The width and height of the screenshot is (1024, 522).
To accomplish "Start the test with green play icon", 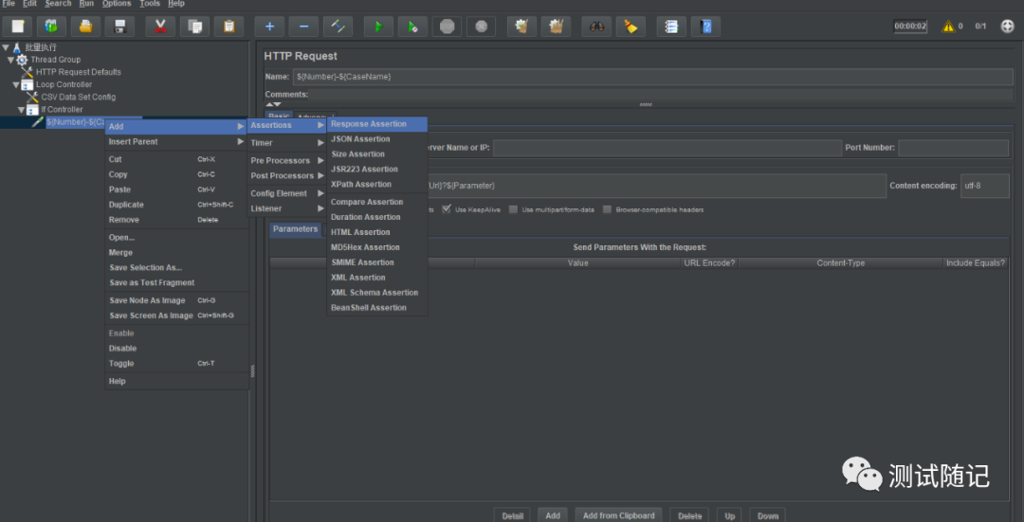I will tap(378, 27).
